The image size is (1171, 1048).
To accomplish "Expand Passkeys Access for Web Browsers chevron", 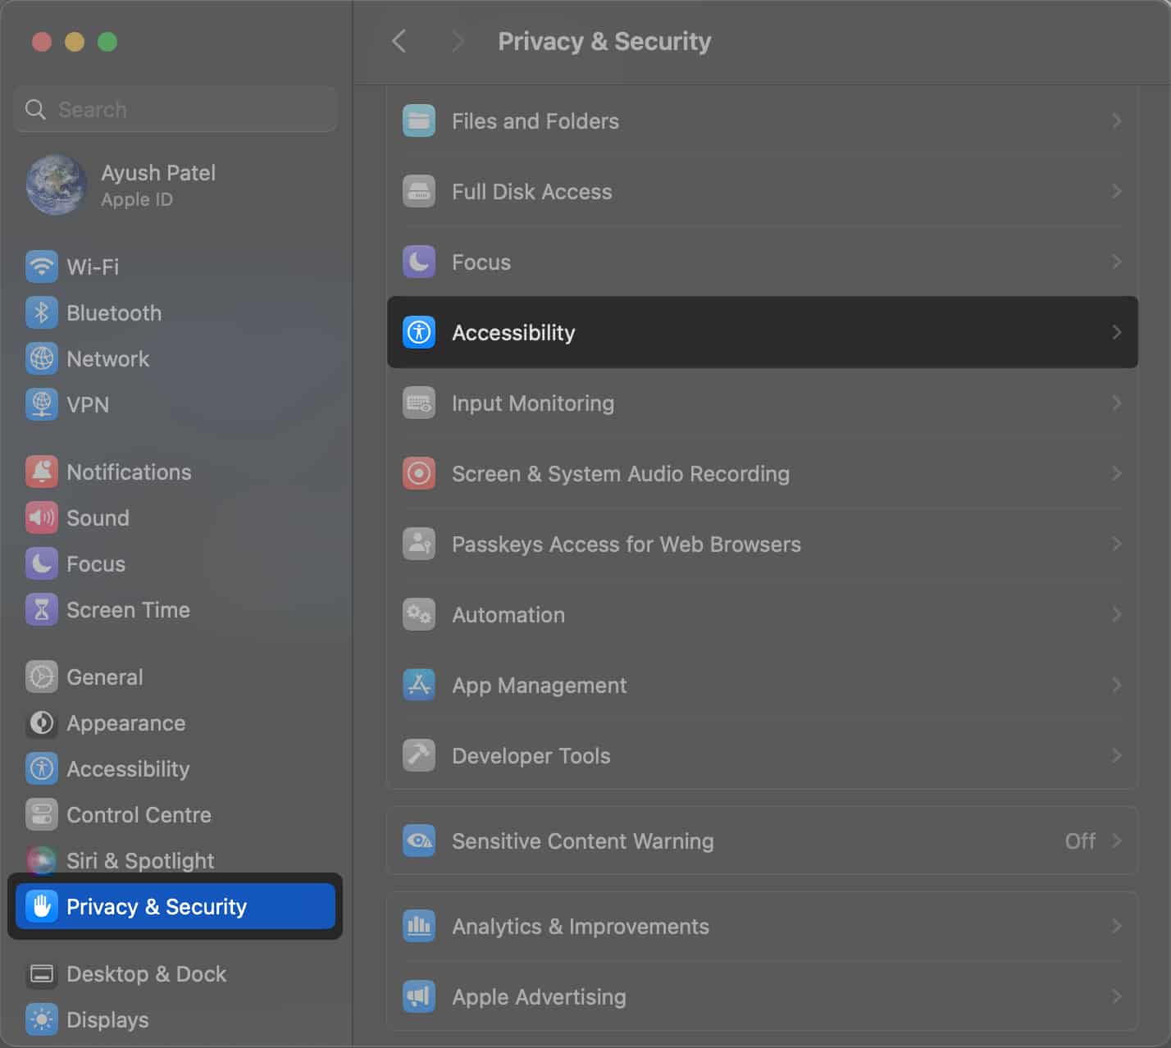I will click(1116, 544).
